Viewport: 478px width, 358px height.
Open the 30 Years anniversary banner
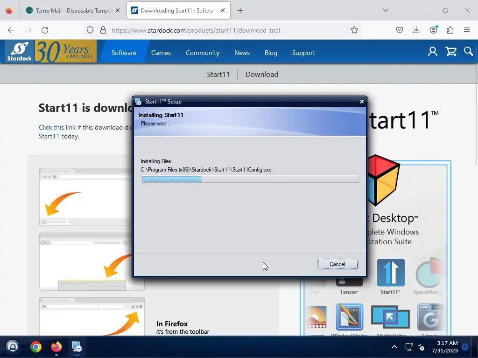click(x=65, y=52)
